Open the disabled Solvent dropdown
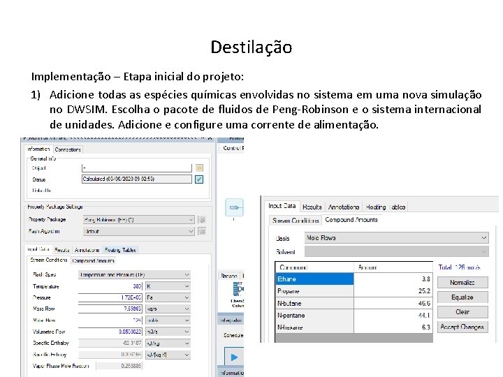The height and width of the screenshot is (377, 503). [397, 251]
